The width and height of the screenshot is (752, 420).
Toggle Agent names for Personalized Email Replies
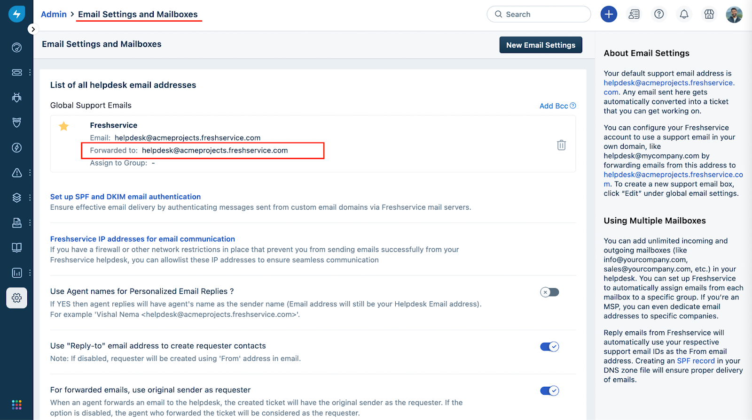pos(549,292)
